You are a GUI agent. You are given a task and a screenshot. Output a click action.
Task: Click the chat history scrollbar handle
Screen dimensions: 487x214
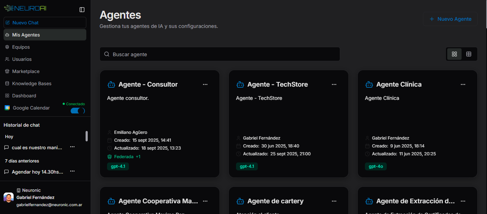[x=86, y=136]
